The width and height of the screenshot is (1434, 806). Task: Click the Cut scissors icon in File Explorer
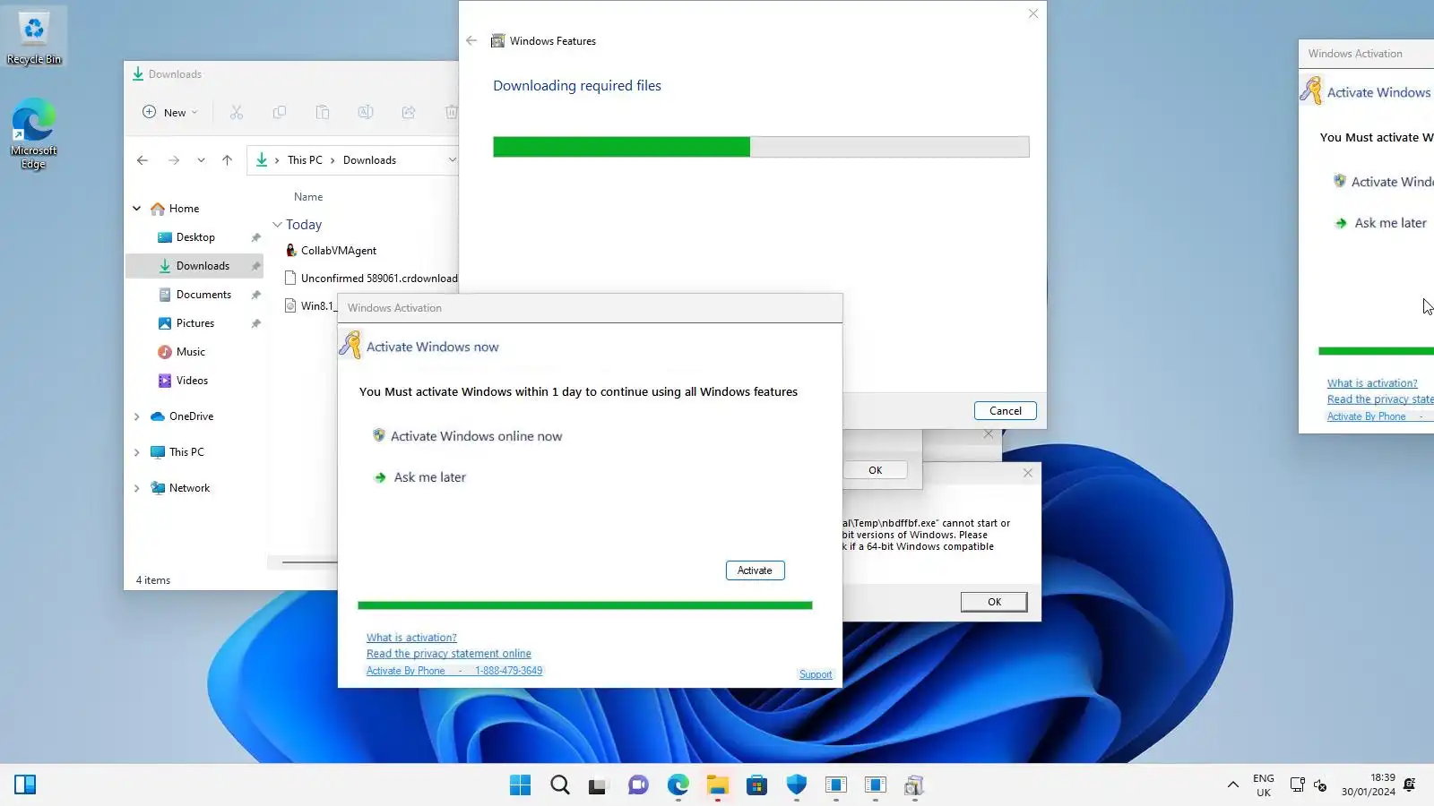(237, 112)
